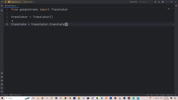
Task: Open the Git tool window
Action: 2,91
